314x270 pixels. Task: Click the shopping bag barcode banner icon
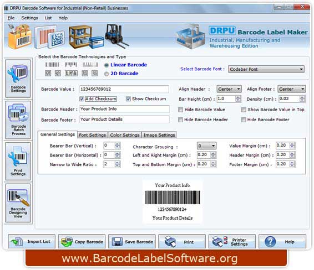[x=20, y=37]
